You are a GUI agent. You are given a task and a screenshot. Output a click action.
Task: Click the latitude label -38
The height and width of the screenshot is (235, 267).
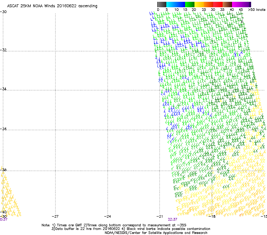click(3, 170)
